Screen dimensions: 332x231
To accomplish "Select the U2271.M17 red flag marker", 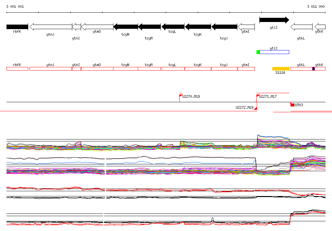I will coord(258,96).
